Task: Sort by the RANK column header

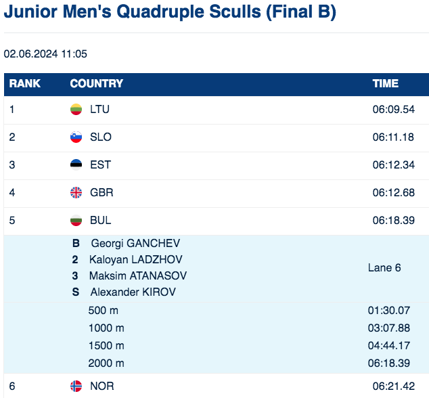Action: tap(25, 84)
